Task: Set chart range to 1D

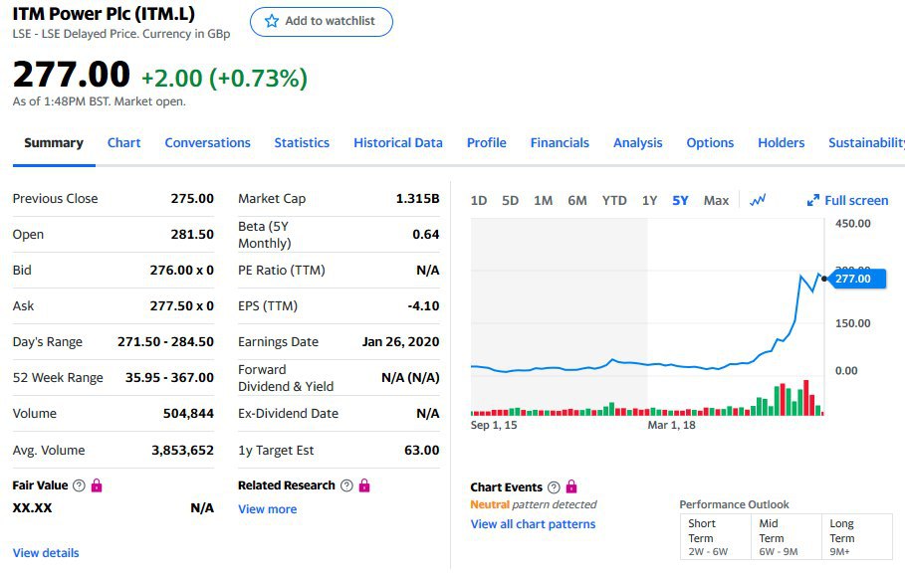Action: [x=479, y=201]
